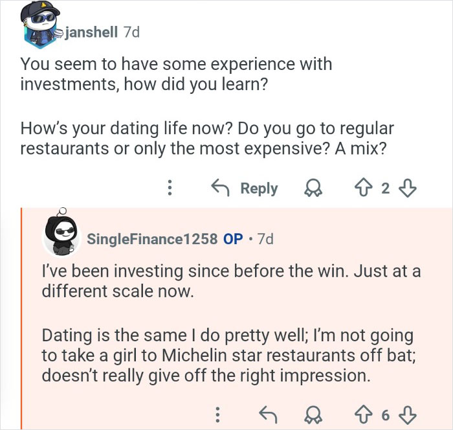Screen dimensions: 453x430
Task: Award SingleFinance1258's reply
Action: point(316,414)
